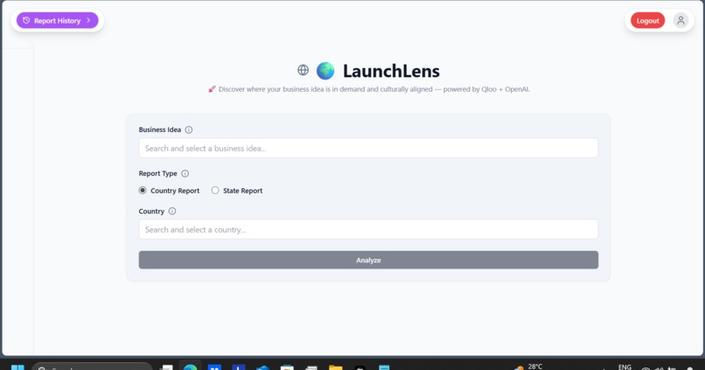Click the Country field label
This screenshot has height=370, width=705.
tap(151, 212)
